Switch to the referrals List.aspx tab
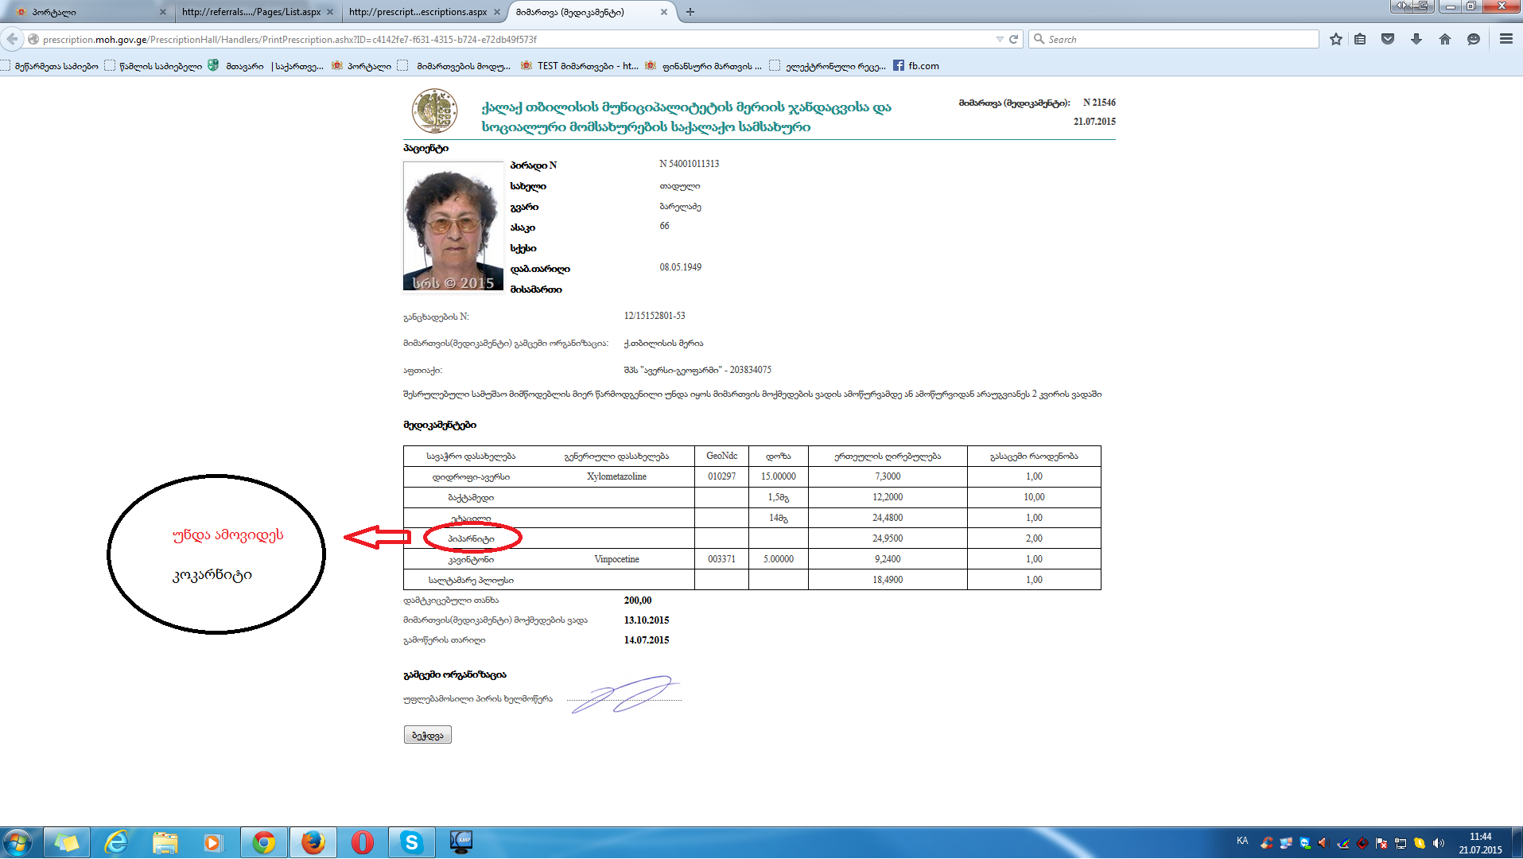This screenshot has width=1523, height=859. pyautogui.click(x=251, y=12)
